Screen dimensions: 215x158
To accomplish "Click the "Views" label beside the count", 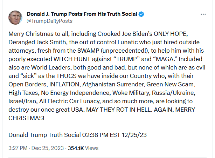I will (x=92, y=148).
